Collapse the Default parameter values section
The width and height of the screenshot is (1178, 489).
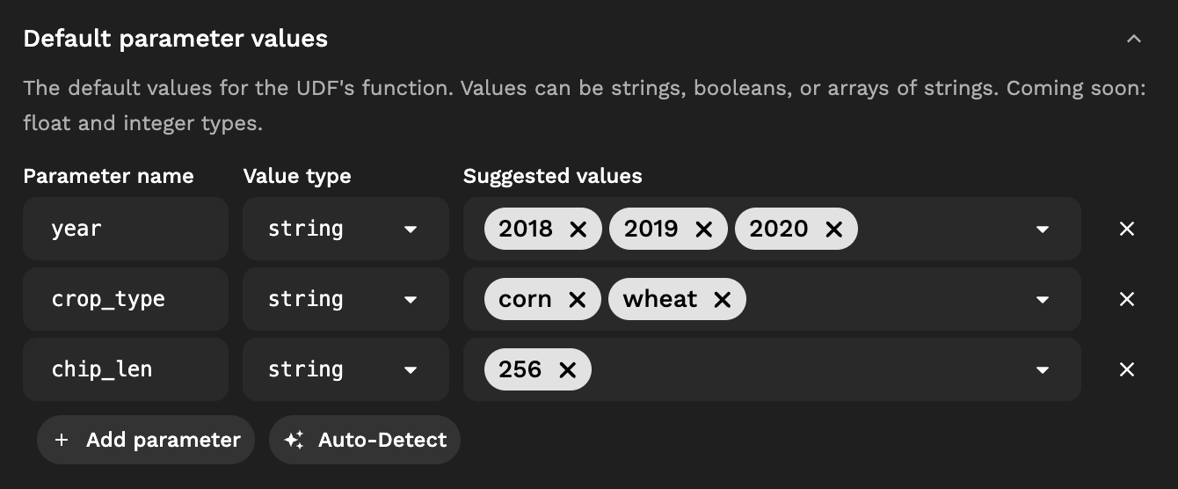click(x=1134, y=39)
